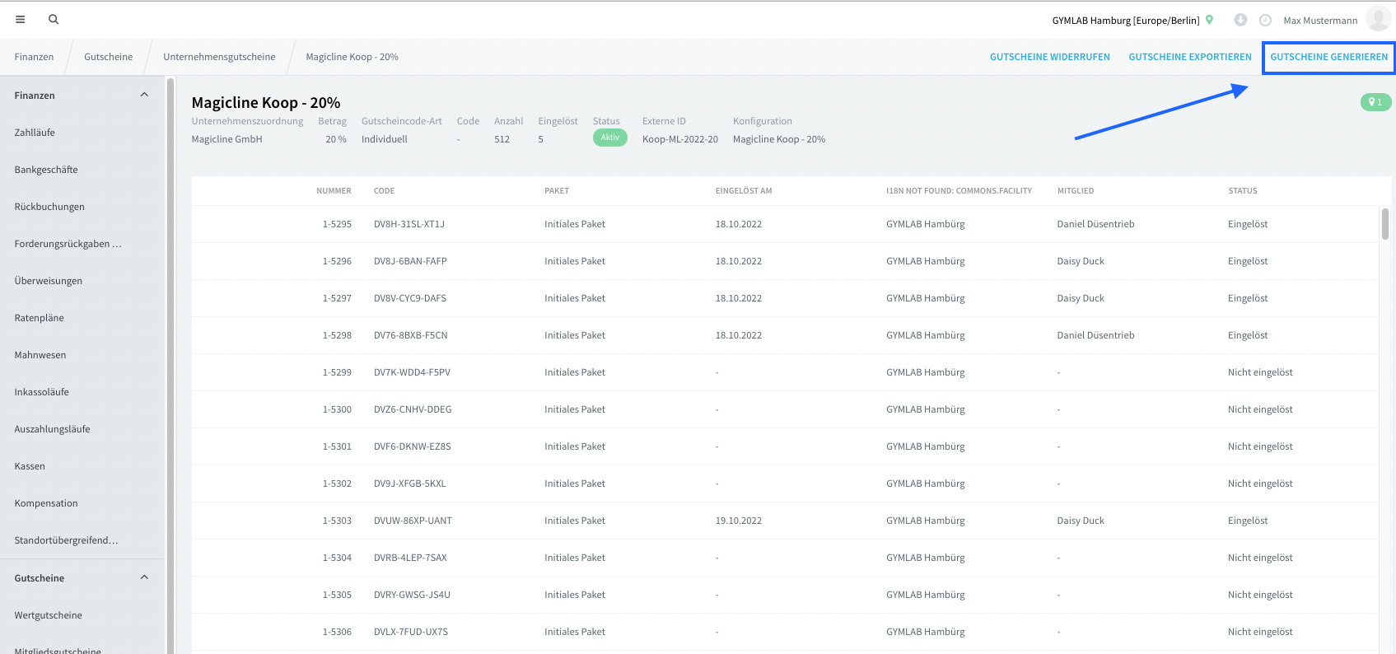Click Initiales Paket in row 1-5301
This screenshot has width=1396, height=654.
click(575, 446)
